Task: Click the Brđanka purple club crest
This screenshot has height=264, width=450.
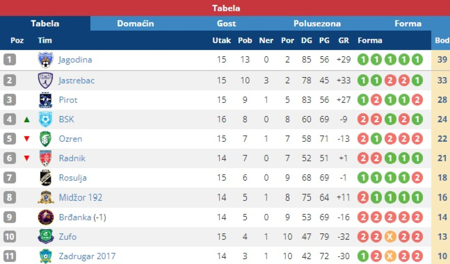Action: click(46, 217)
